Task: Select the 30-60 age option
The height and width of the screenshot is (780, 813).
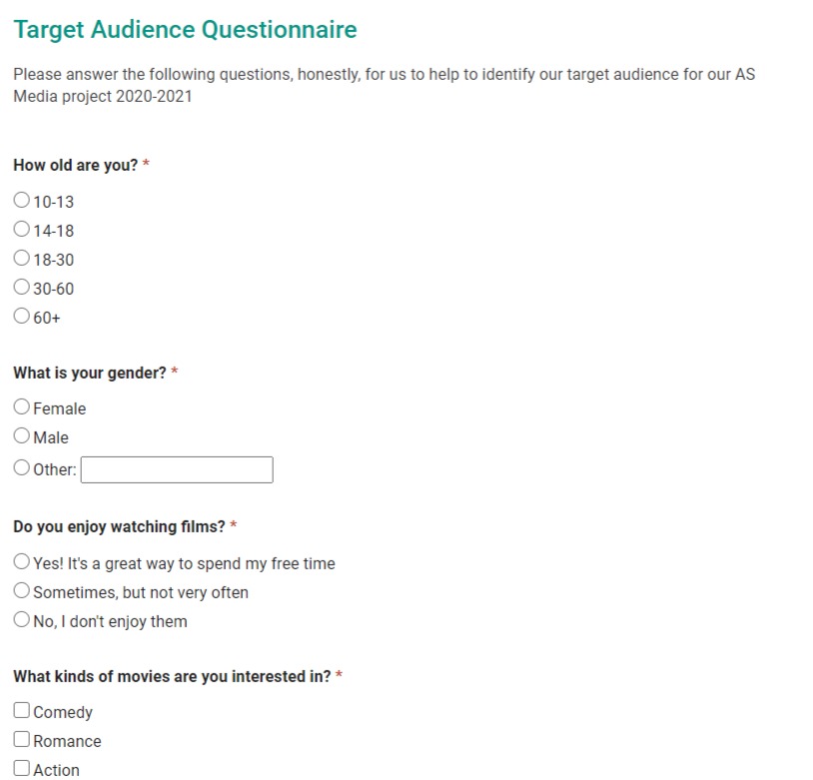Action: [22, 288]
